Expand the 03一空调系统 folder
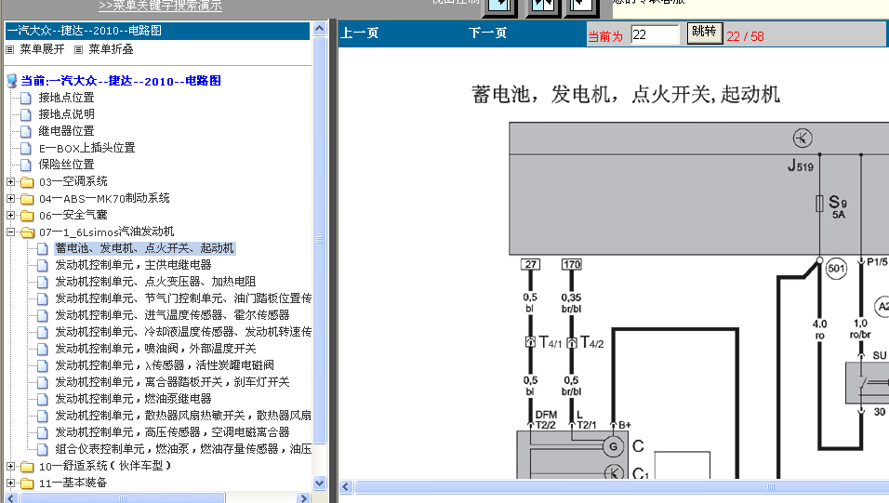The height and width of the screenshot is (503, 889). (11, 182)
